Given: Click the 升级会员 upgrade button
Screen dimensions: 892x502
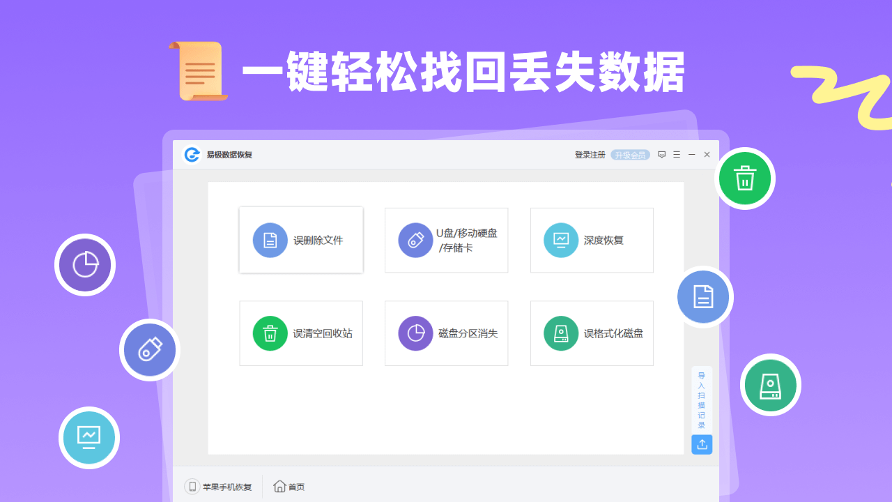Looking at the screenshot, I should [630, 155].
